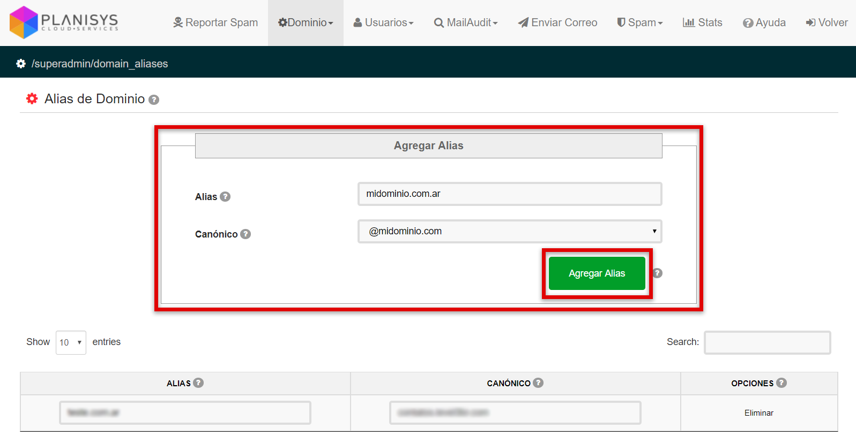Sort by ALIAS column header
This screenshot has height=436, width=856.
178,384
